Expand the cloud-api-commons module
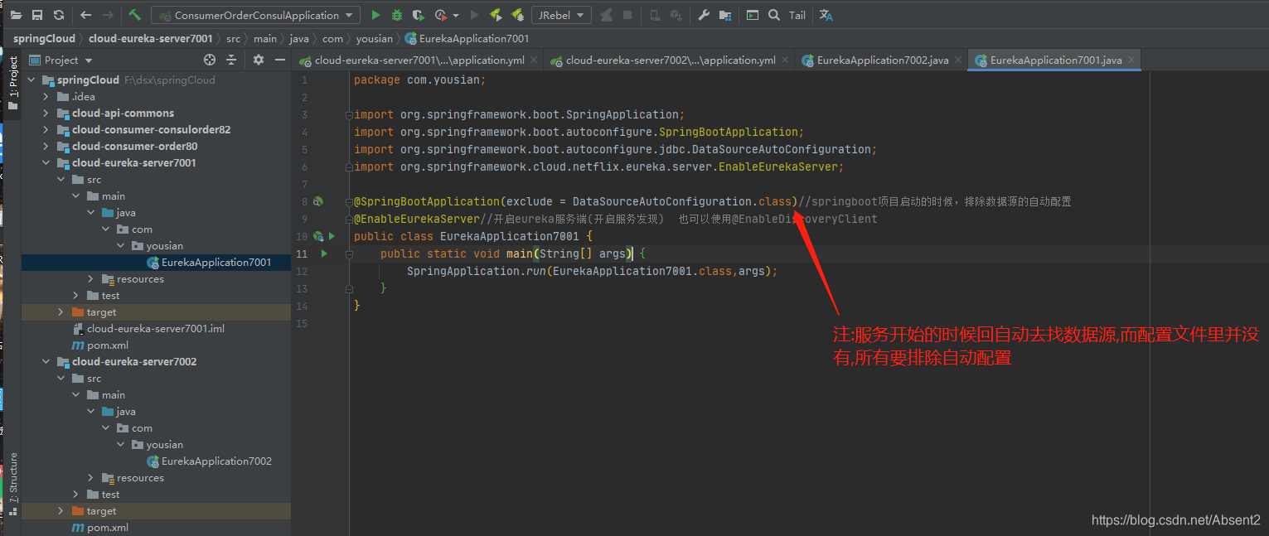The height and width of the screenshot is (536, 1269). 46,113
